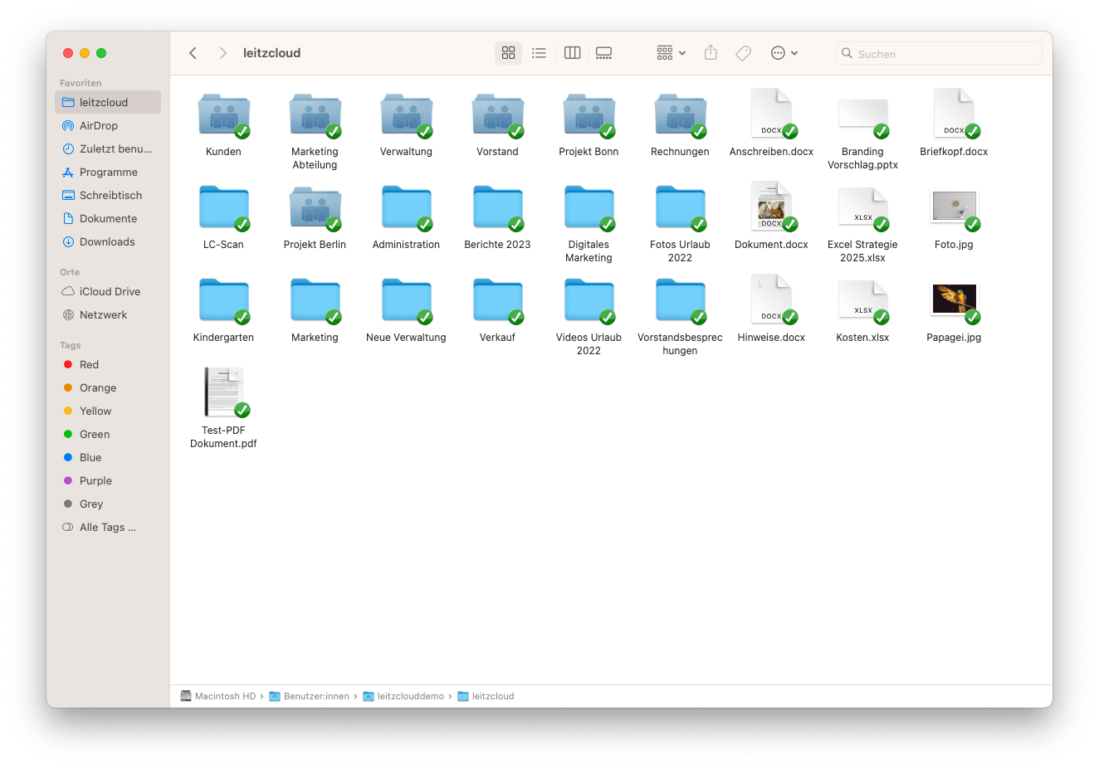
Task: Open the More actions ellipsis dropdown
Action: coord(783,52)
